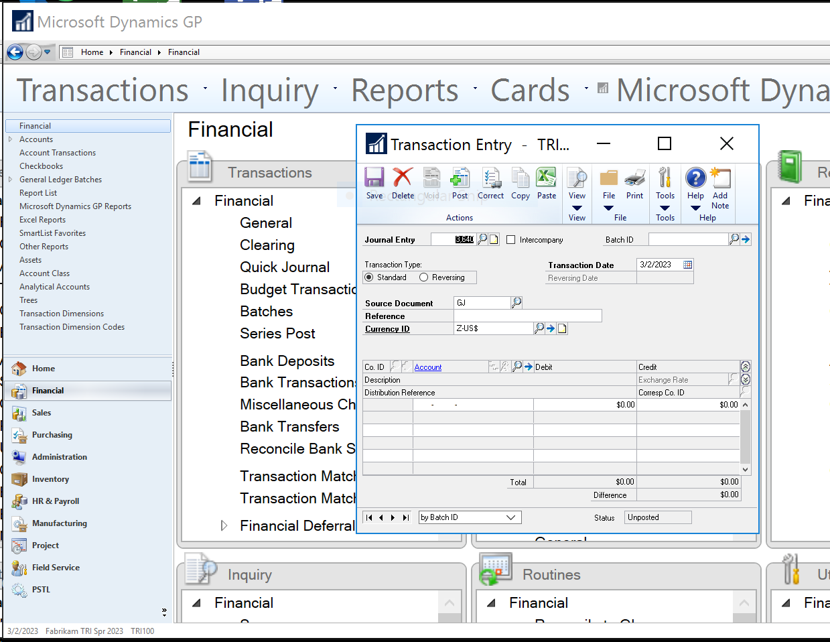Image resolution: width=830 pixels, height=642 pixels.
Task: Open the Cards menu
Action: [x=530, y=90]
